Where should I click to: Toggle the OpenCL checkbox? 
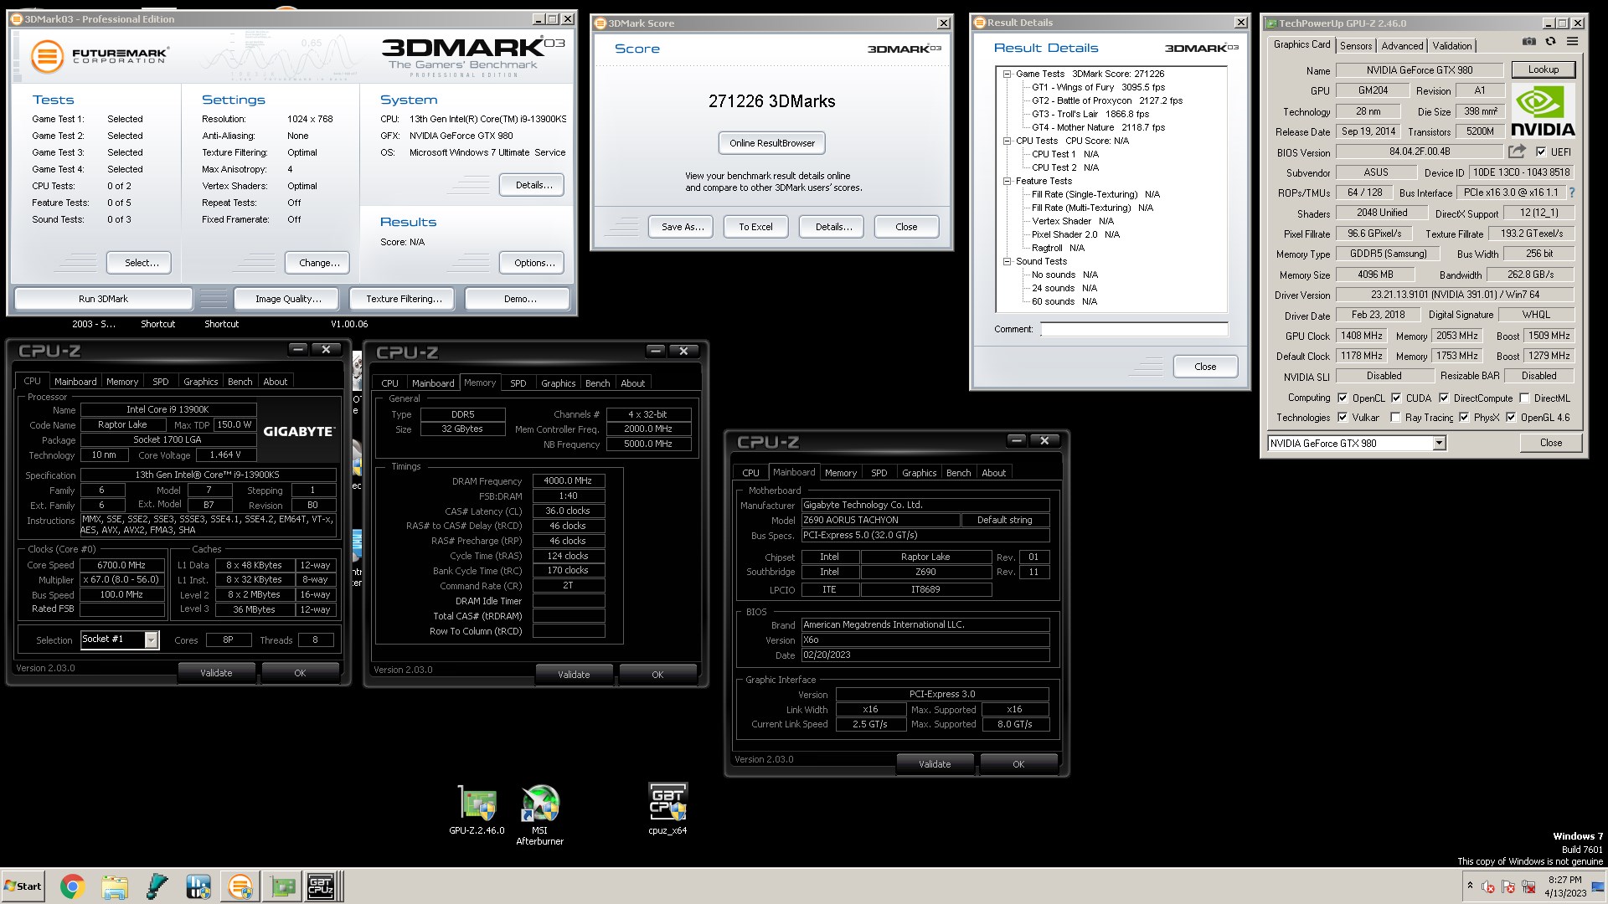pos(1343,398)
